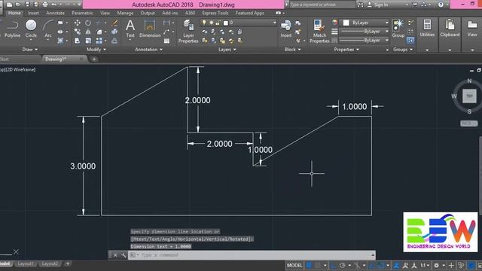The width and height of the screenshot is (482, 271).
Task: Click Match Properties tool
Action: click(x=319, y=32)
